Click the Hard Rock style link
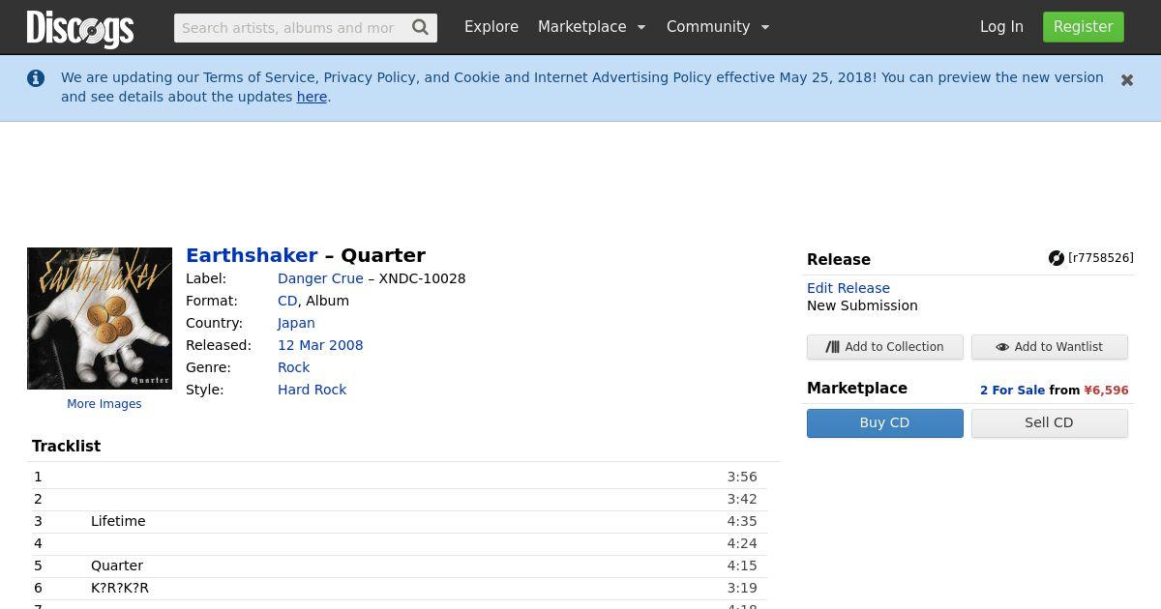The width and height of the screenshot is (1161, 609). coord(312,390)
